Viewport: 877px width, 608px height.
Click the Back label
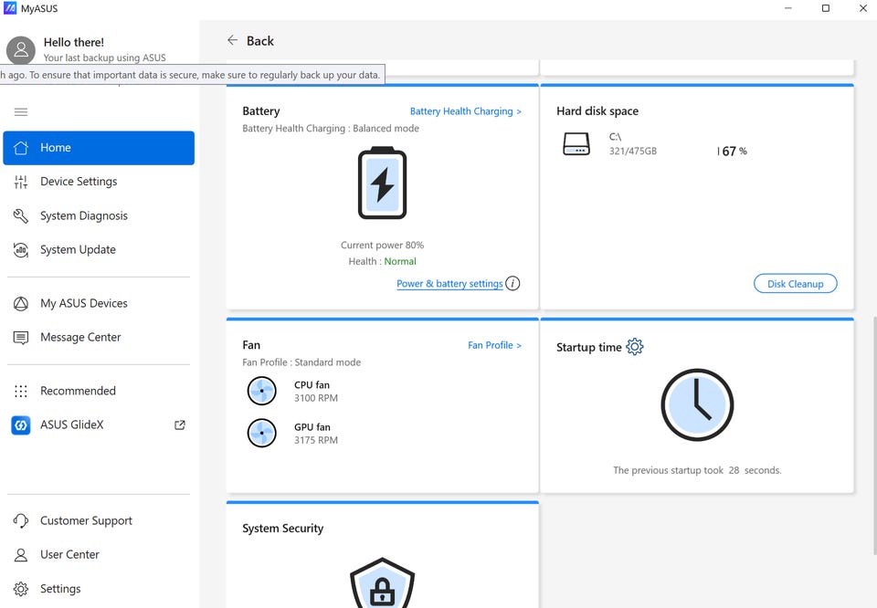point(260,41)
